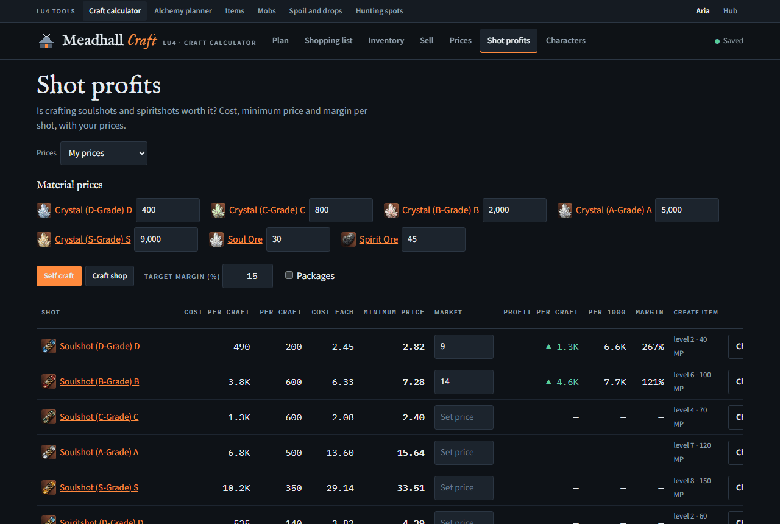The image size is (780, 524).
Task: Go to the Characters tab
Action: tap(565, 41)
